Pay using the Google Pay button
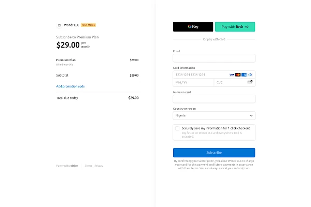 tap(193, 27)
